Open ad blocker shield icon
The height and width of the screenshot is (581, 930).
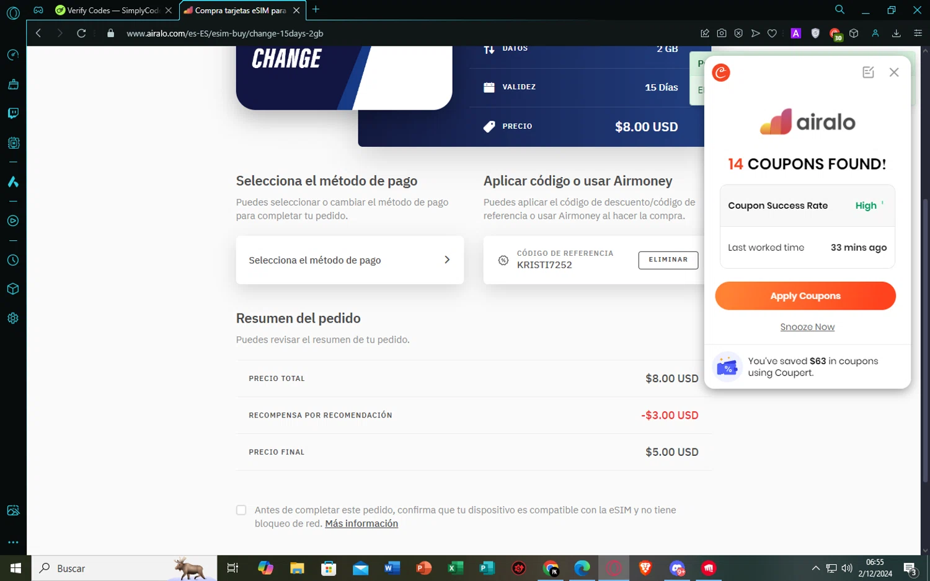[738, 33]
